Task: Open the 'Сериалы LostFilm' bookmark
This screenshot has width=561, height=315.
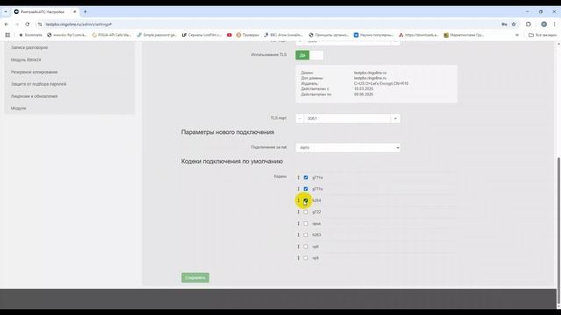Action: pyautogui.click(x=202, y=35)
